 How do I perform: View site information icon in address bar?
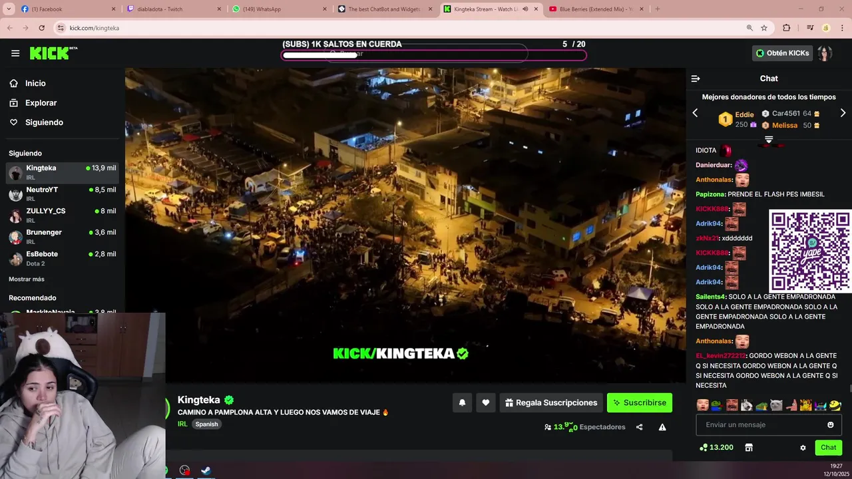(61, 28)
